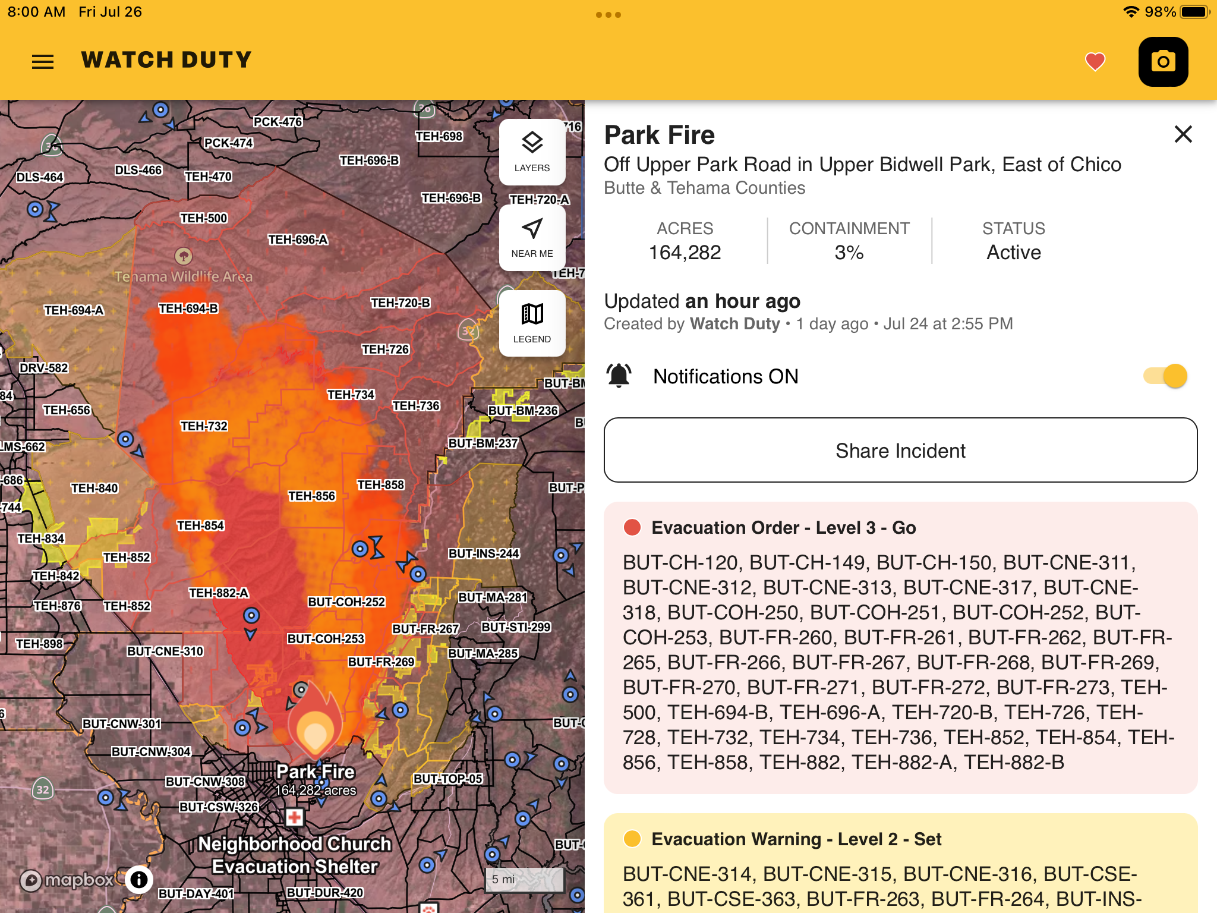Show the map Legend
The width and height of the screenshot is (1217, 913).
pos(532,323)
